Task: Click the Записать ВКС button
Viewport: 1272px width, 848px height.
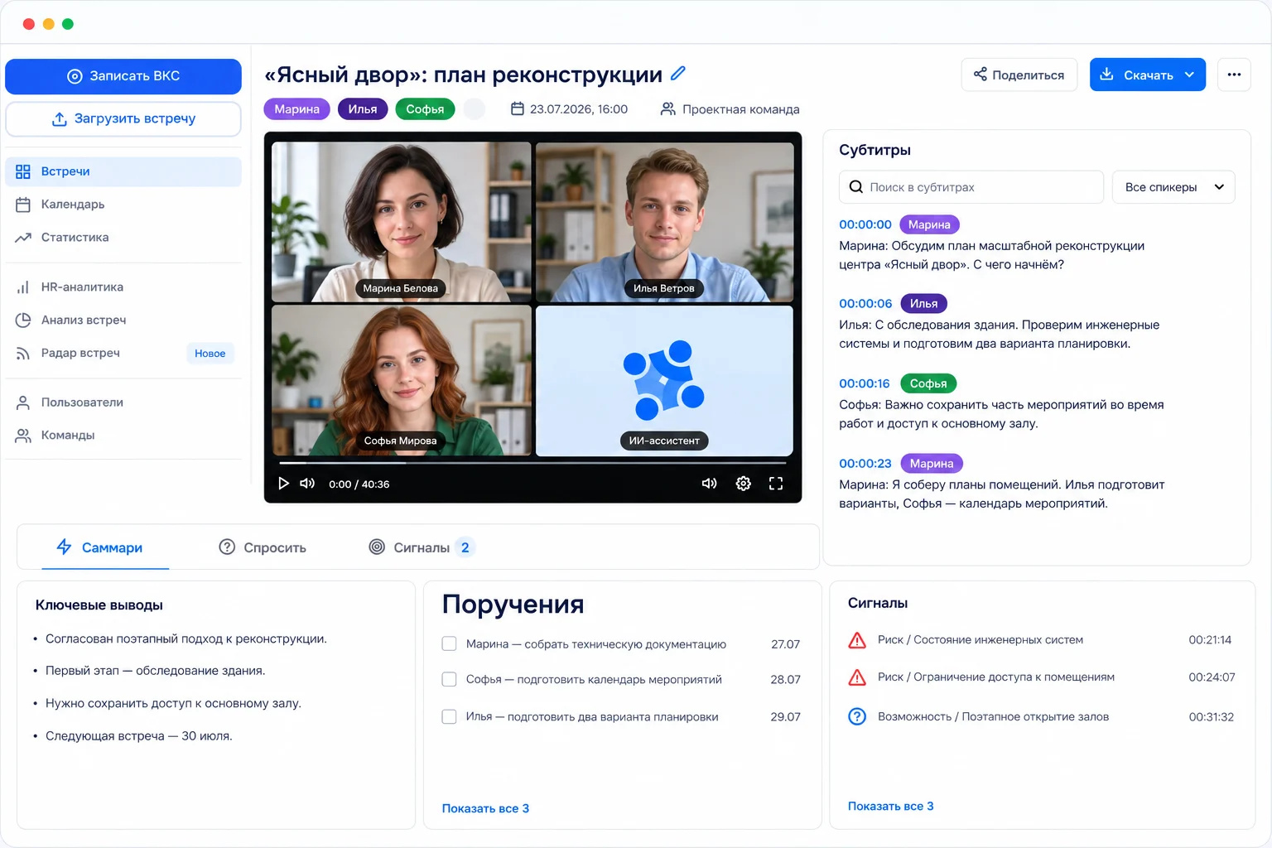Action: pyautogui.click(x=123, y=76)
